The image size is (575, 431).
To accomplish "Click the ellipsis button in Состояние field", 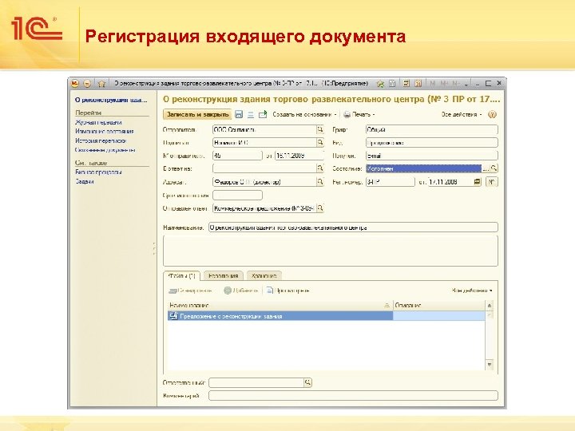I will point(486,168).
